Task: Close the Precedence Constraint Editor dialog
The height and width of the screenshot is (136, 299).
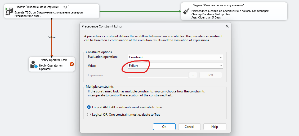Action: (227, 26)
